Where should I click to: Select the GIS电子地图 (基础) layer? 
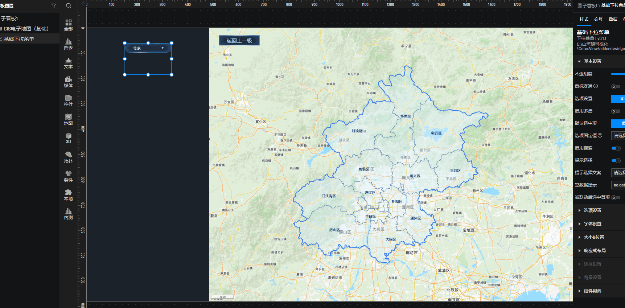pyautogui.click(x=26, y=29)
